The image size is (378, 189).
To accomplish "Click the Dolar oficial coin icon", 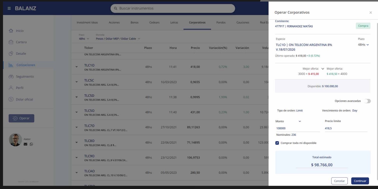I will coord(11,99).
